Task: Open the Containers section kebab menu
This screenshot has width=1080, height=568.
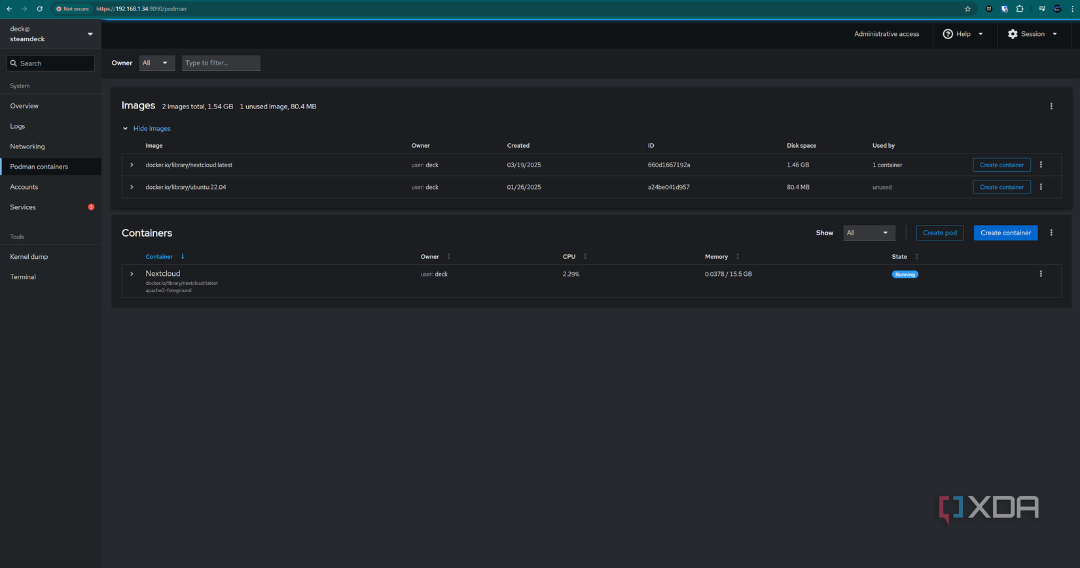Action: [x=1051, y=233]
